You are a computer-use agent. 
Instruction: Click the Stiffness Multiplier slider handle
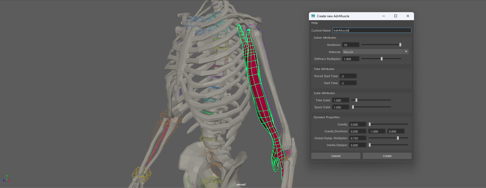pyautogui.click(x=382, y=59)
